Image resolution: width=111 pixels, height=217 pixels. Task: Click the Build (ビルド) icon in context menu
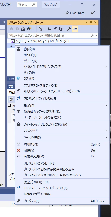click(x=18, y=49)
